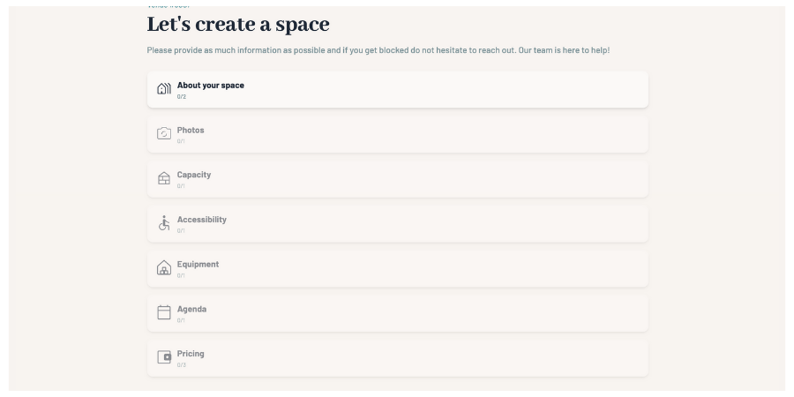This screenshot has height=397, width=794.
Task: Expand the About your space section
Action: (210, 86)
